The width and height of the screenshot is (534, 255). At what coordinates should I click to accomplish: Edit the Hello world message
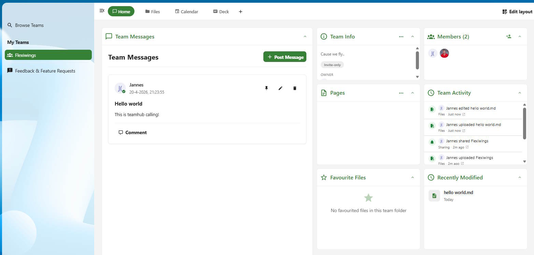click(x=280, y=88)
